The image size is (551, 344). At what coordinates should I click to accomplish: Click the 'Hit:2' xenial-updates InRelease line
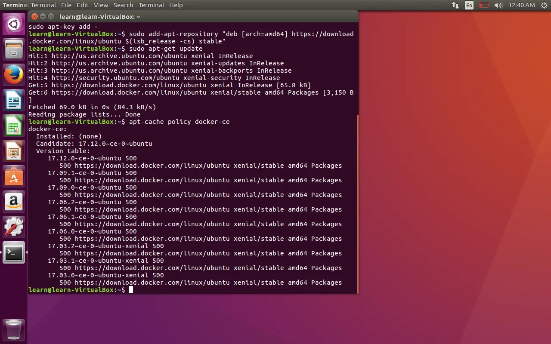tap(156, 63)
